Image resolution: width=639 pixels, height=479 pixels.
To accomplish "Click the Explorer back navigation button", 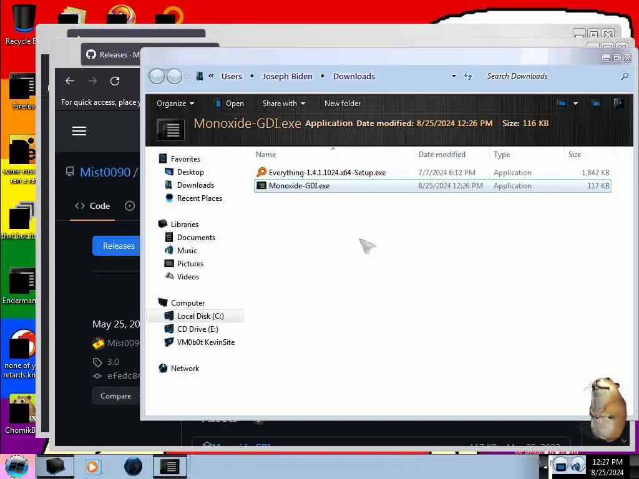I will point(157,76).
